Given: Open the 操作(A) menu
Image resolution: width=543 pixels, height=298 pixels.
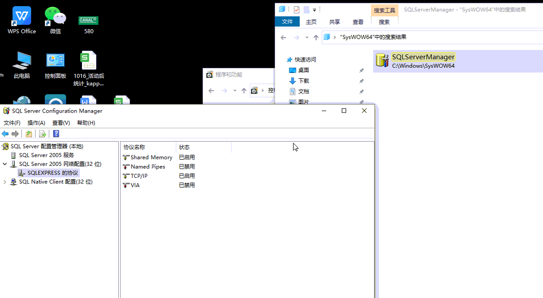Looking at the screenshot, I should click(36, 123).
